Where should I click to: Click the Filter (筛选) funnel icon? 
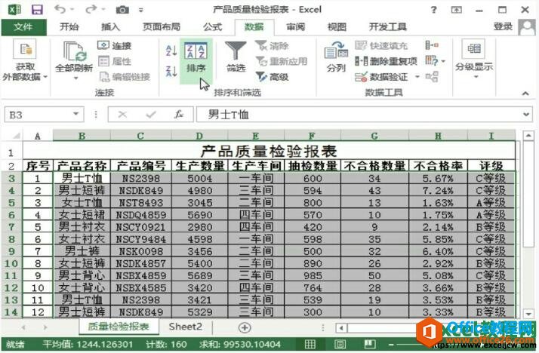[236, 57]
